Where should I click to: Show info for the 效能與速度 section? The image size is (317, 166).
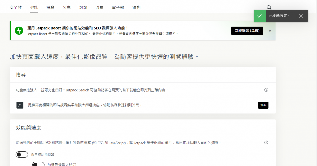click(266, 143)
